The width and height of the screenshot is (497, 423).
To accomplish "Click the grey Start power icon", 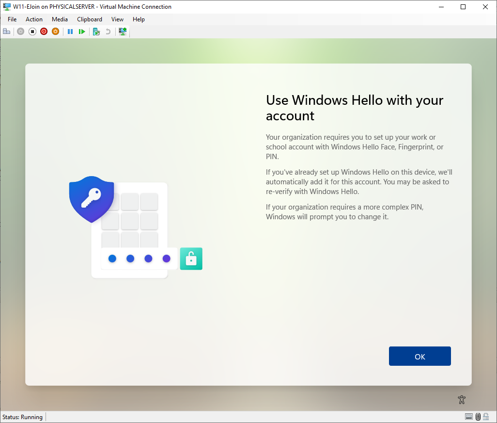I will point(21,32).
